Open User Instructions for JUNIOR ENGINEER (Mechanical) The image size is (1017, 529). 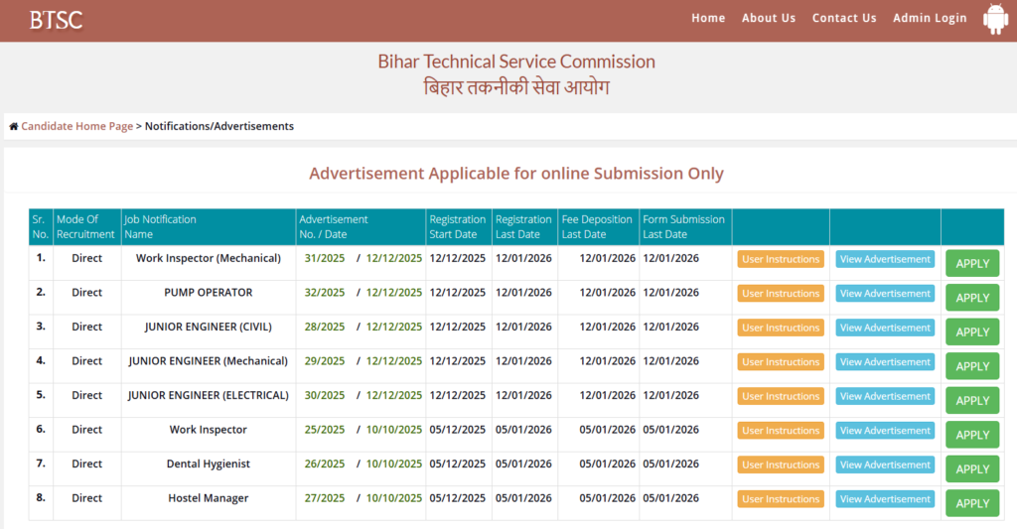tap(780, 362)
